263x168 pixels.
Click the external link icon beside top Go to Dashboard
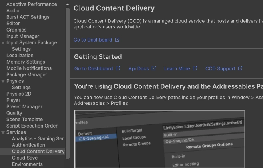[x=117, y=40]
